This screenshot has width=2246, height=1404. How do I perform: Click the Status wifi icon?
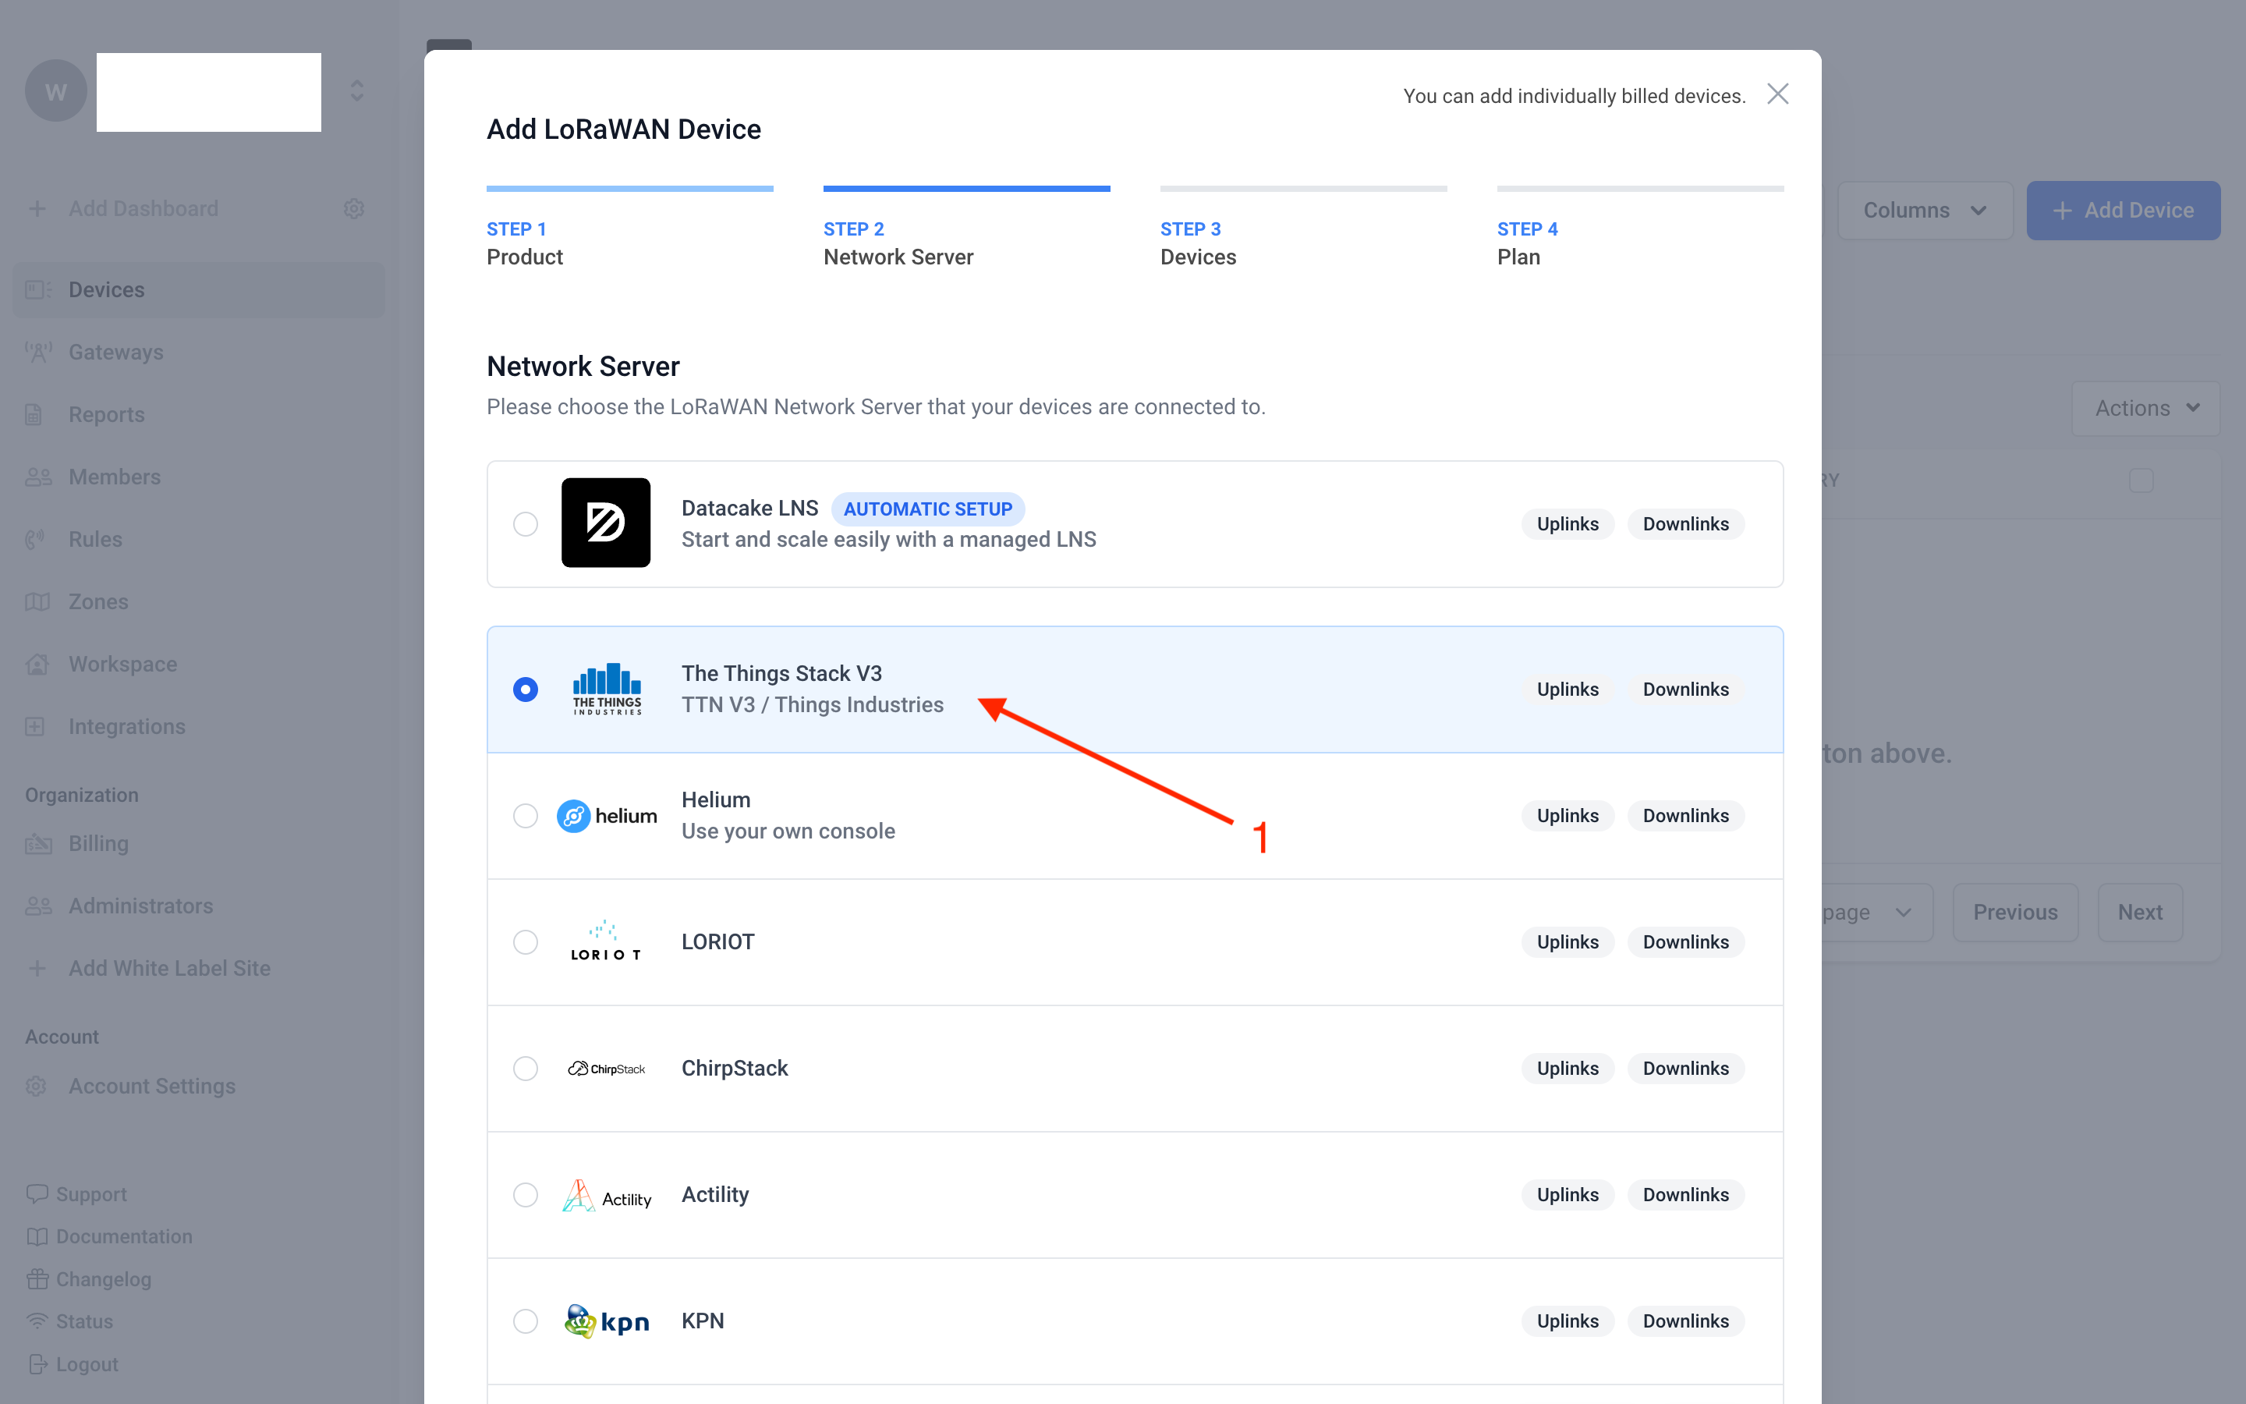37,1321
